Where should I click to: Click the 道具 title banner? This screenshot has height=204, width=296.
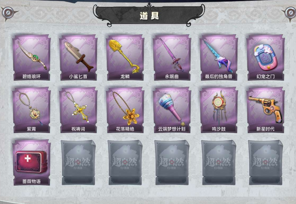coord(149,16)
